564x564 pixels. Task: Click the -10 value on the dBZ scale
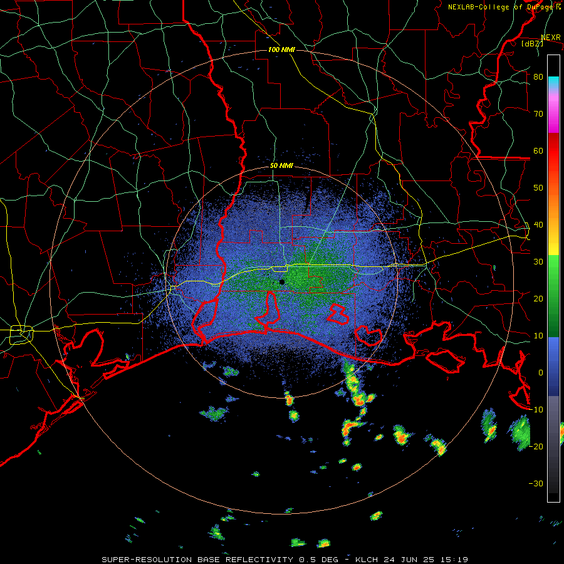click(536, 410)
